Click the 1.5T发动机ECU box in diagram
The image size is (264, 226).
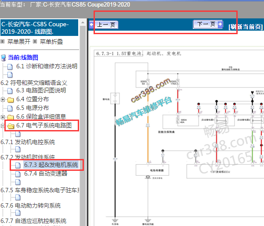tap(225, 172)
